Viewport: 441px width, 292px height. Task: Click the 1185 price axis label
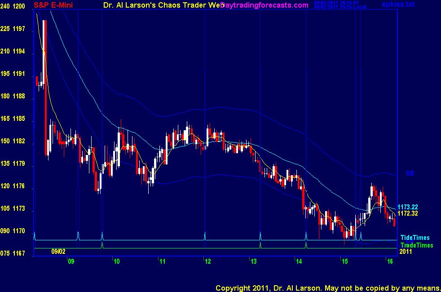pos(19,119)
